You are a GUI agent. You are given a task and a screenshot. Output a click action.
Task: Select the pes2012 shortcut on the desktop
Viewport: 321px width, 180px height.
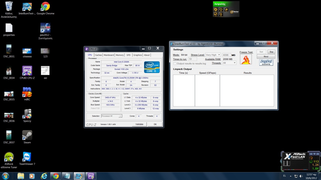[x=45, y=31]
